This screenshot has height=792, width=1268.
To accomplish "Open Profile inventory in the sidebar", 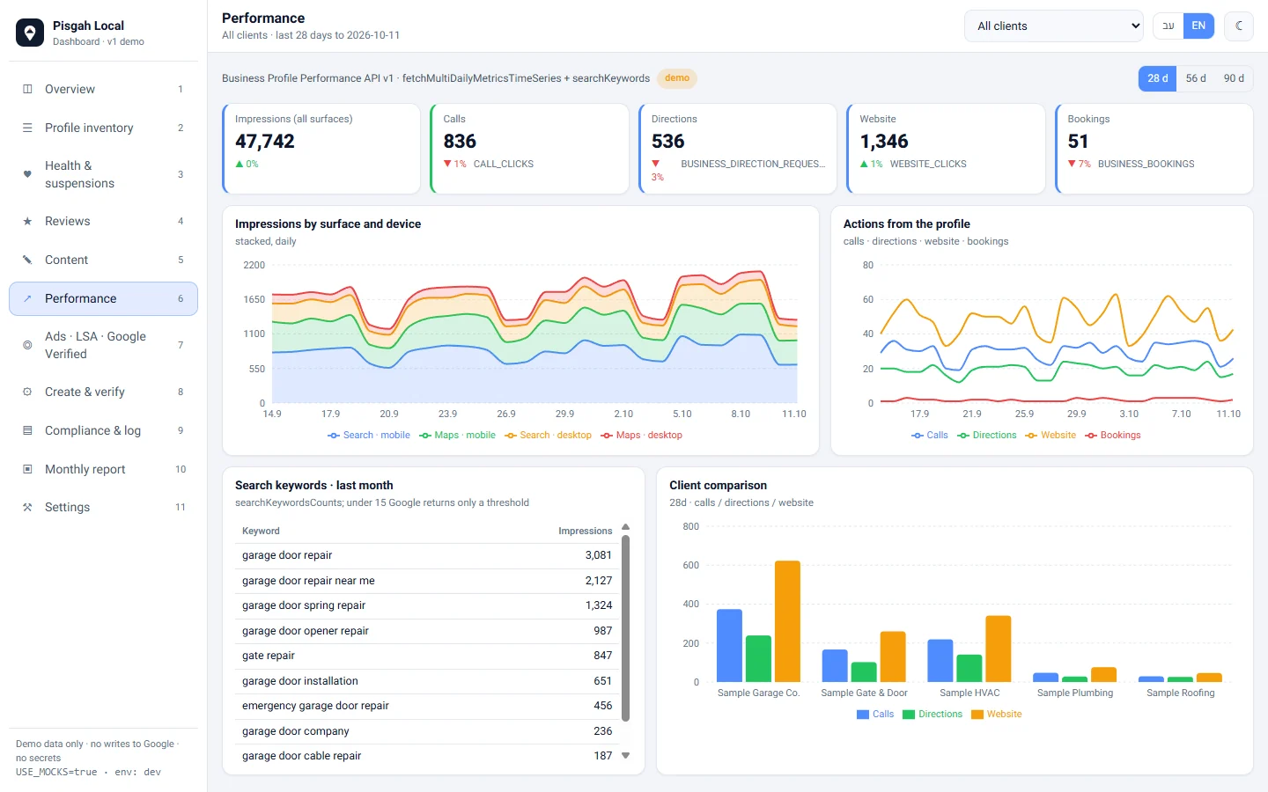I will (103, 128).
